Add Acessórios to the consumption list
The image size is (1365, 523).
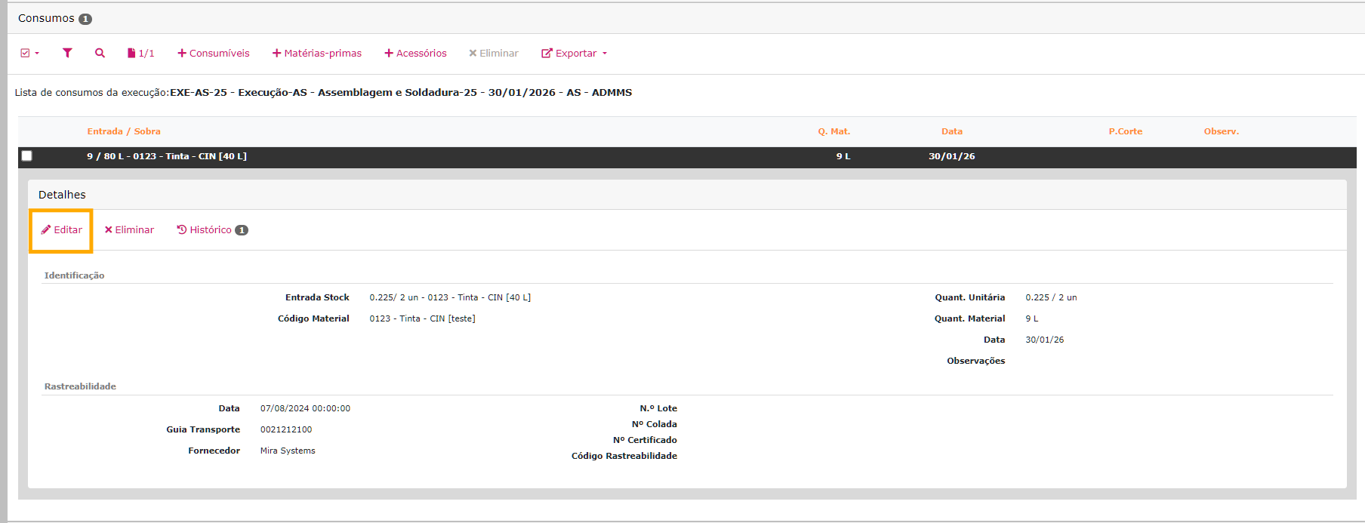[415, 54]
